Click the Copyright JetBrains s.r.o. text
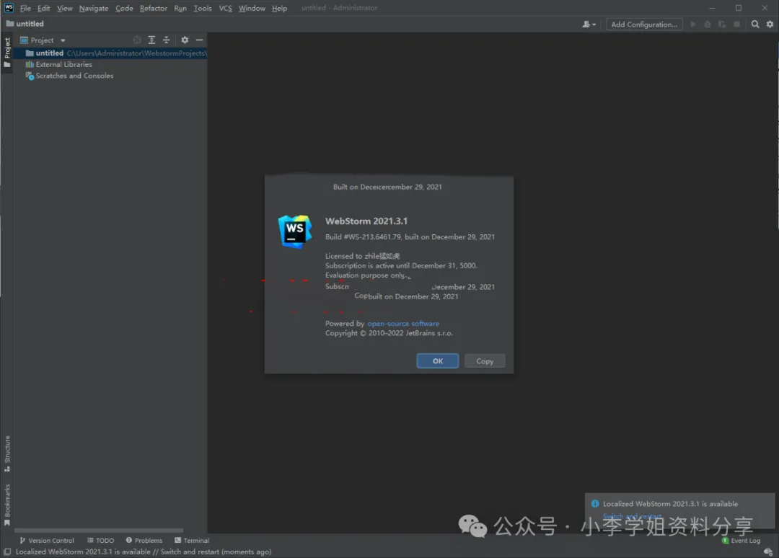The image size is (779, 558). [x=389, y=333]
